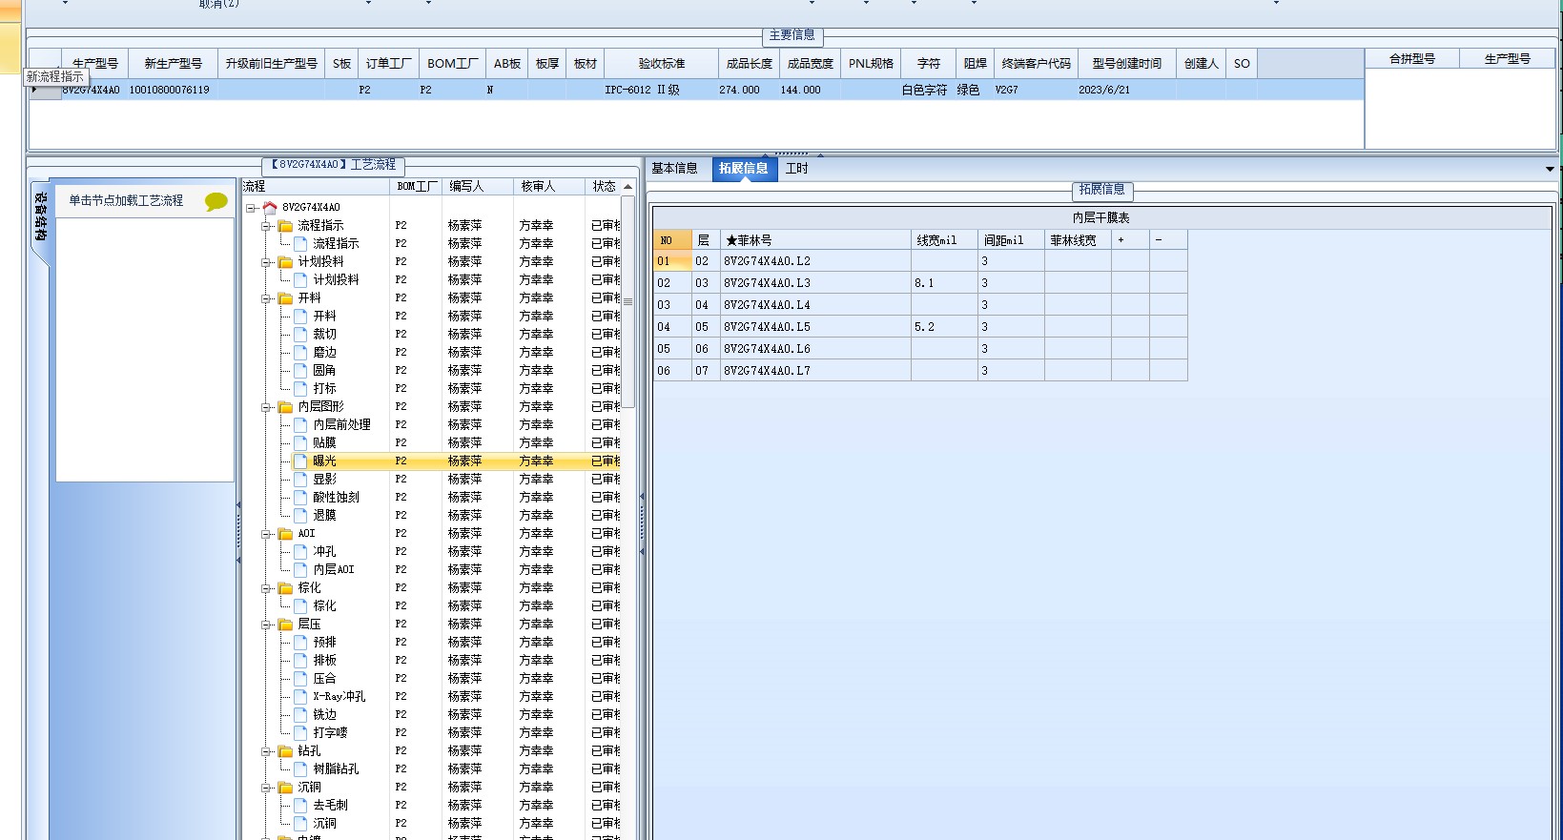
Task: Collapse the 8V2G74X4A0 root tree node
Action: click(251, 207)
